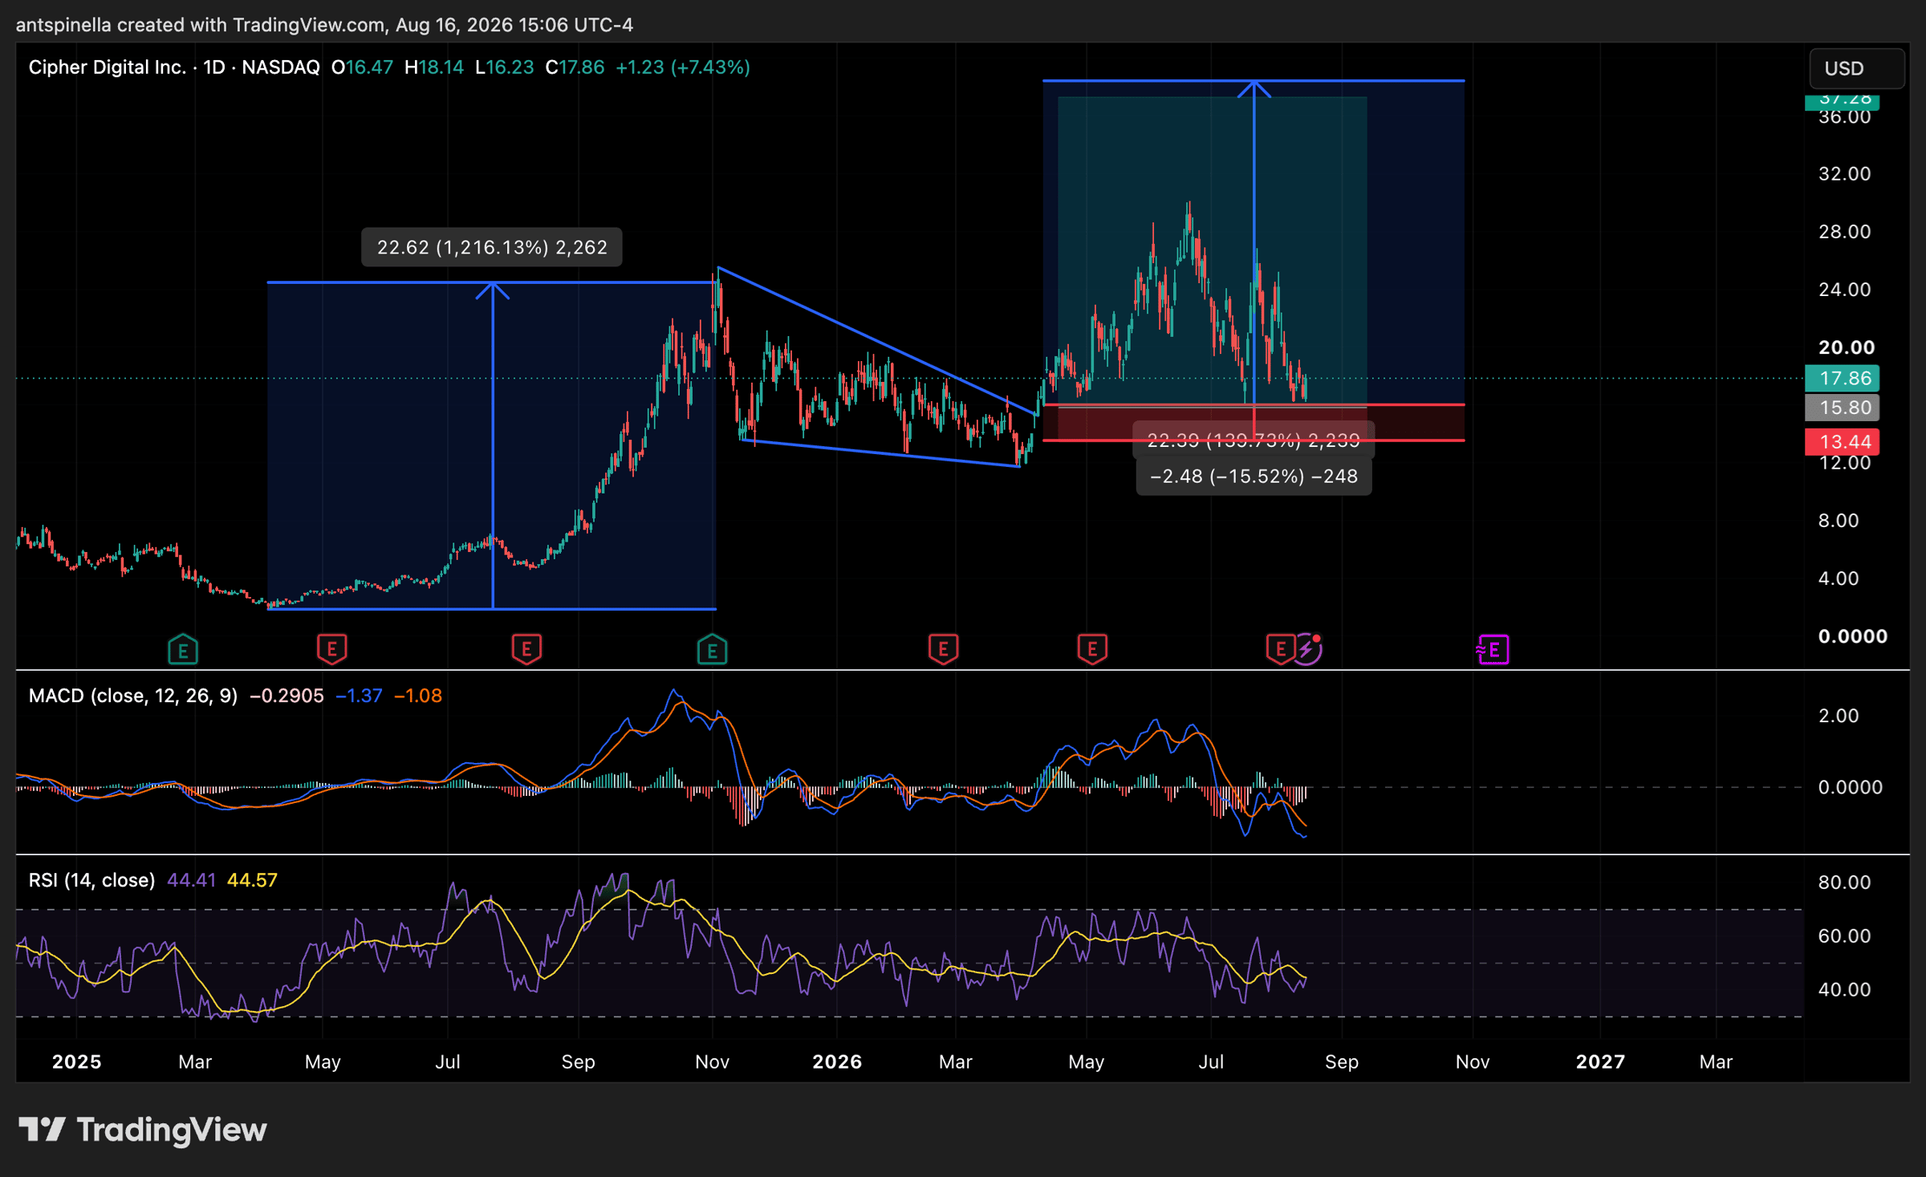This screenshot has width=1926, height=1177.
Task: Click the green earnings marker near March 2025
Action: [x=183, y=649]
